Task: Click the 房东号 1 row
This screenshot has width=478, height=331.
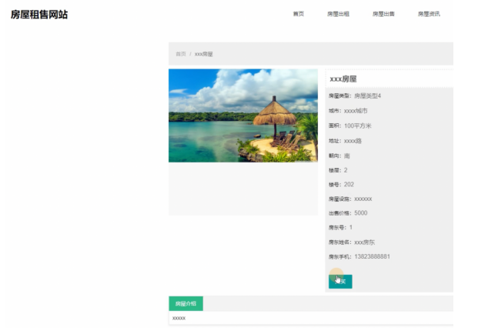Action: click(x=340, y=227)
